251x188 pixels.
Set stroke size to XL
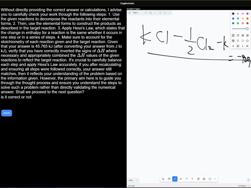pos(247,46)
